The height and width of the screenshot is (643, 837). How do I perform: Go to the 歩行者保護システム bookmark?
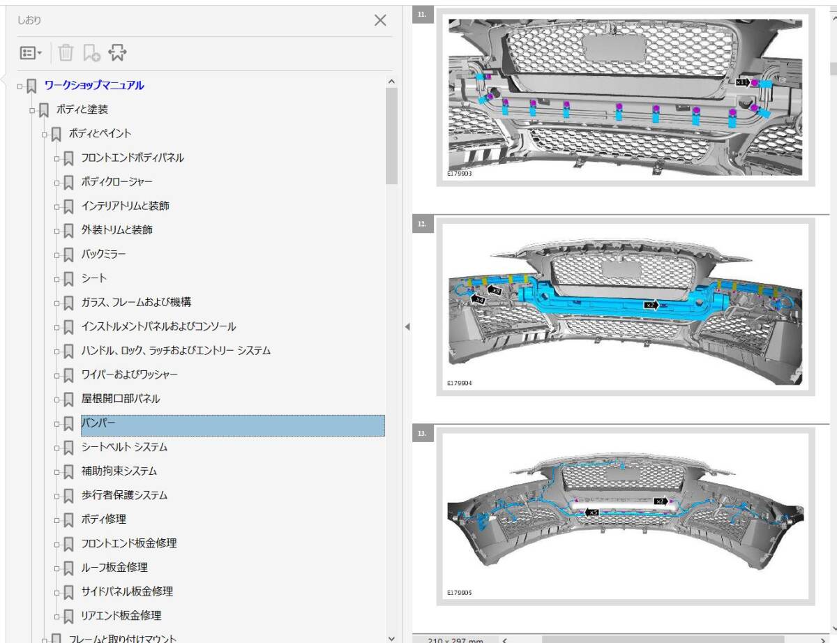coord(124,495)
